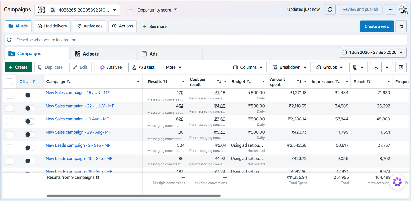The image size is (411, 201).
Task: Select the Active ads view
Action: tap(89, 26)
